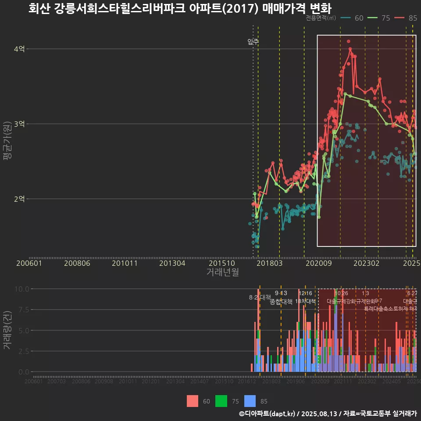The width and height of the screenshot is (421, 421).
Task: Click 202009 on the price chart axis
Action: pos(319,263)
